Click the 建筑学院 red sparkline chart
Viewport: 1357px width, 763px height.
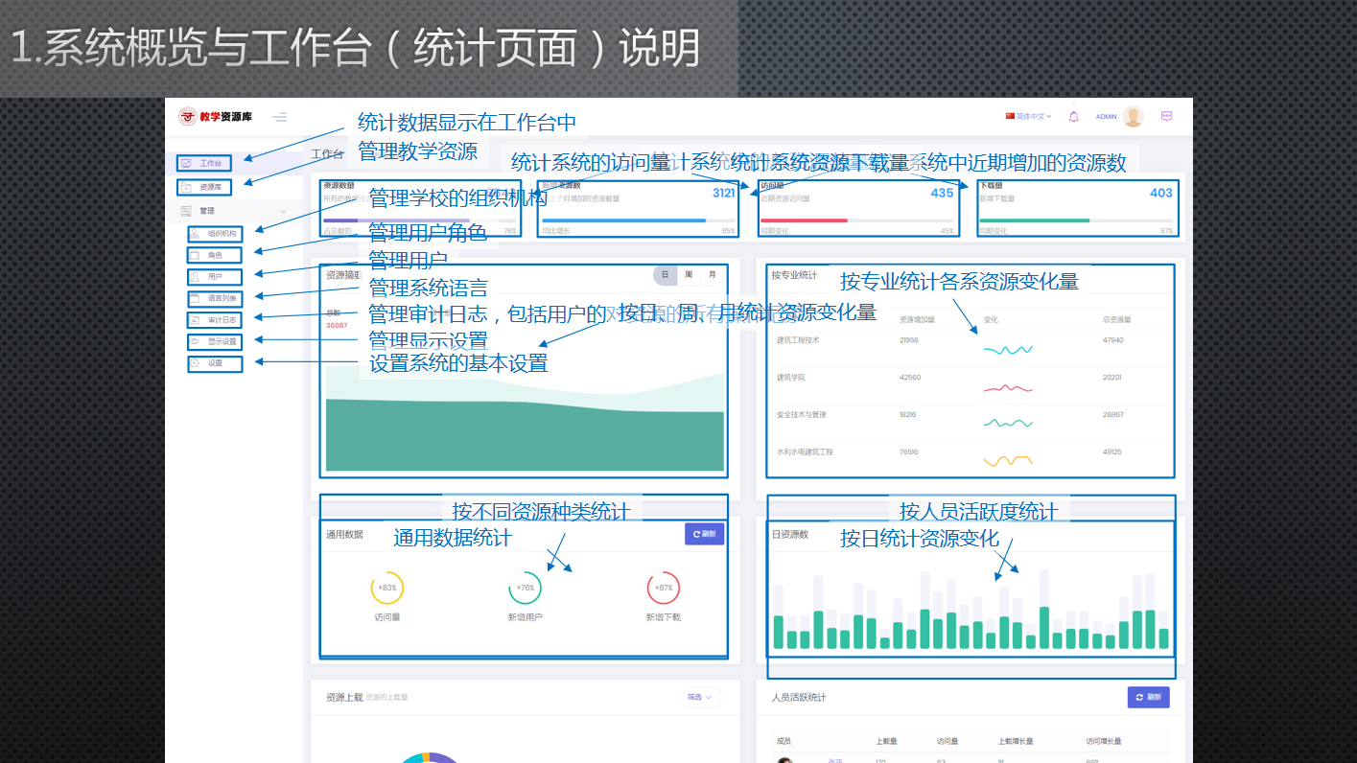click(x=1008, y=387)
